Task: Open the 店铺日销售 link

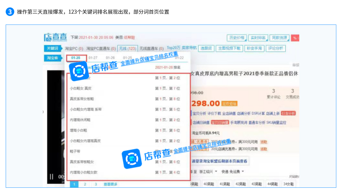Action: click(x=201, y=123)
